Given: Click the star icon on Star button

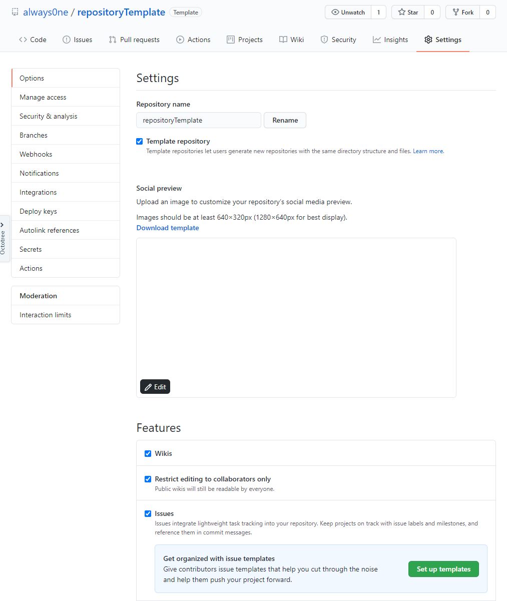Looking at the screenshot, I should [402, 13].
